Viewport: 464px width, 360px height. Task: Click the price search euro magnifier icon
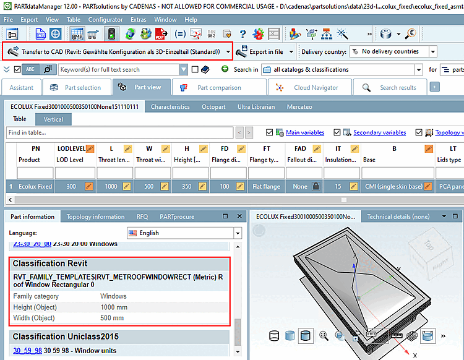coord(411,34)
